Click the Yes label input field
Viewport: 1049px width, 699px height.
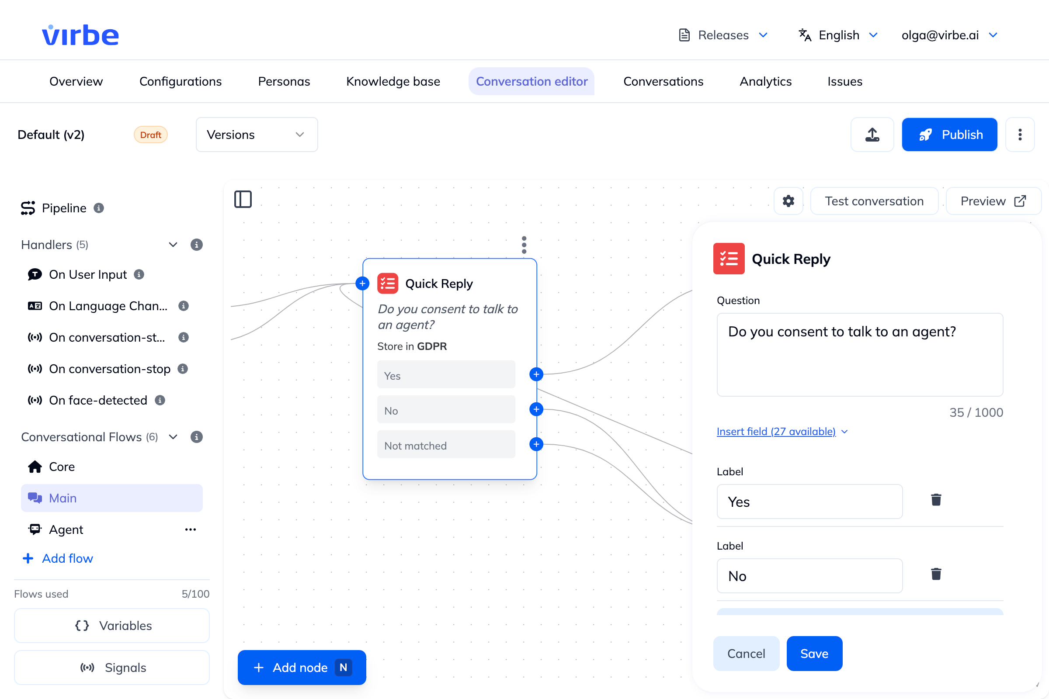click(809, 502)
